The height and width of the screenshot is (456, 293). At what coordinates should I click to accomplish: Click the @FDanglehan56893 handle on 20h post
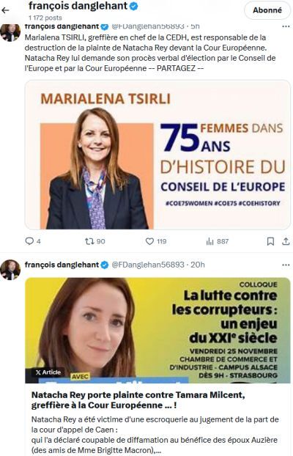tap(148, 265)
